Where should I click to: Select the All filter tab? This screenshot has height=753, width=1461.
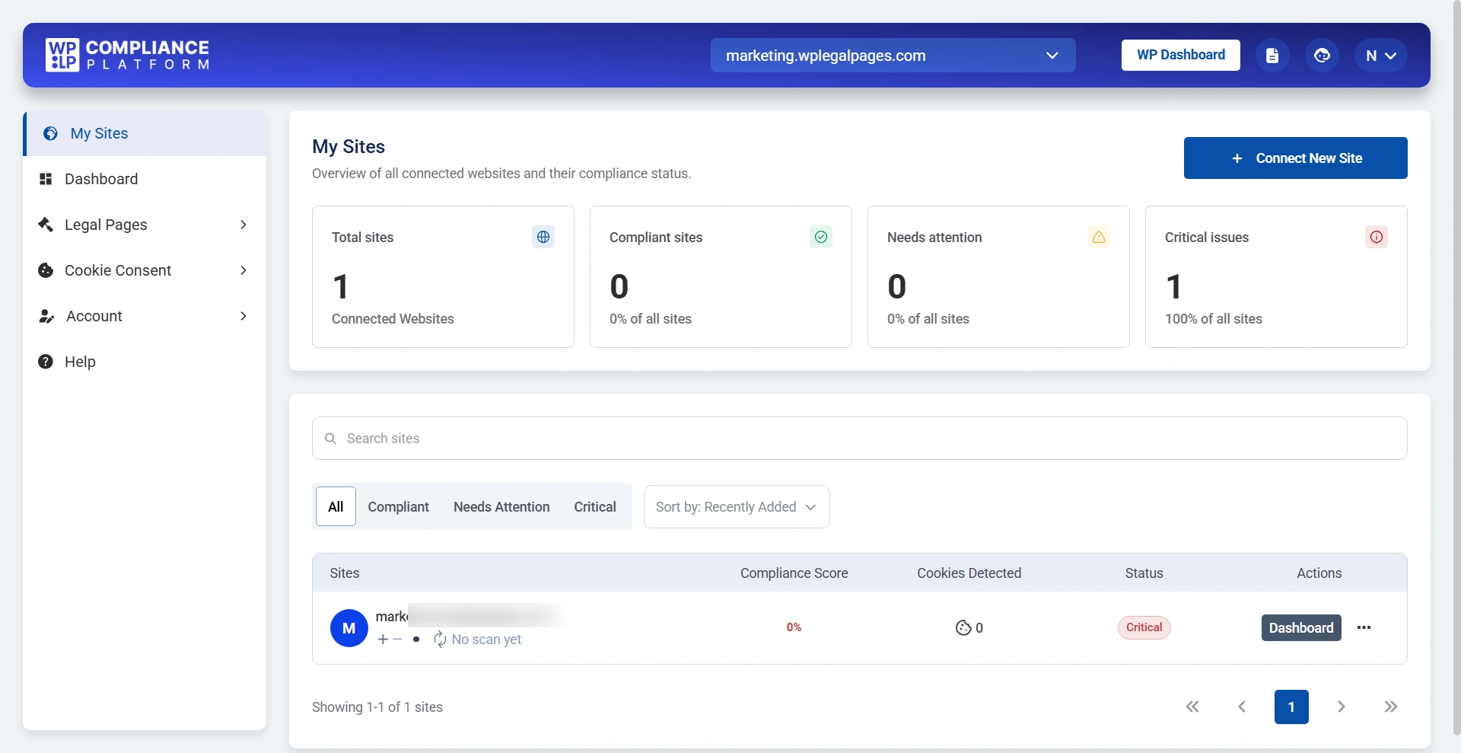336,506
